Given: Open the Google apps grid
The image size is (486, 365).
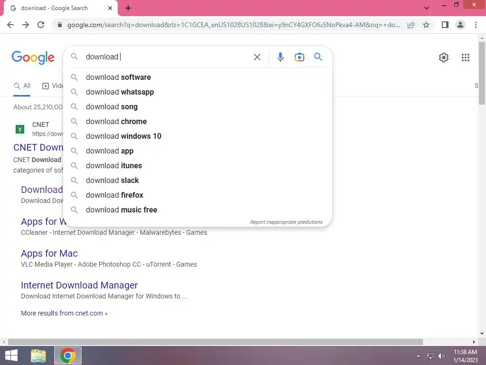Looking at the screenshot, I should (465, 58).
